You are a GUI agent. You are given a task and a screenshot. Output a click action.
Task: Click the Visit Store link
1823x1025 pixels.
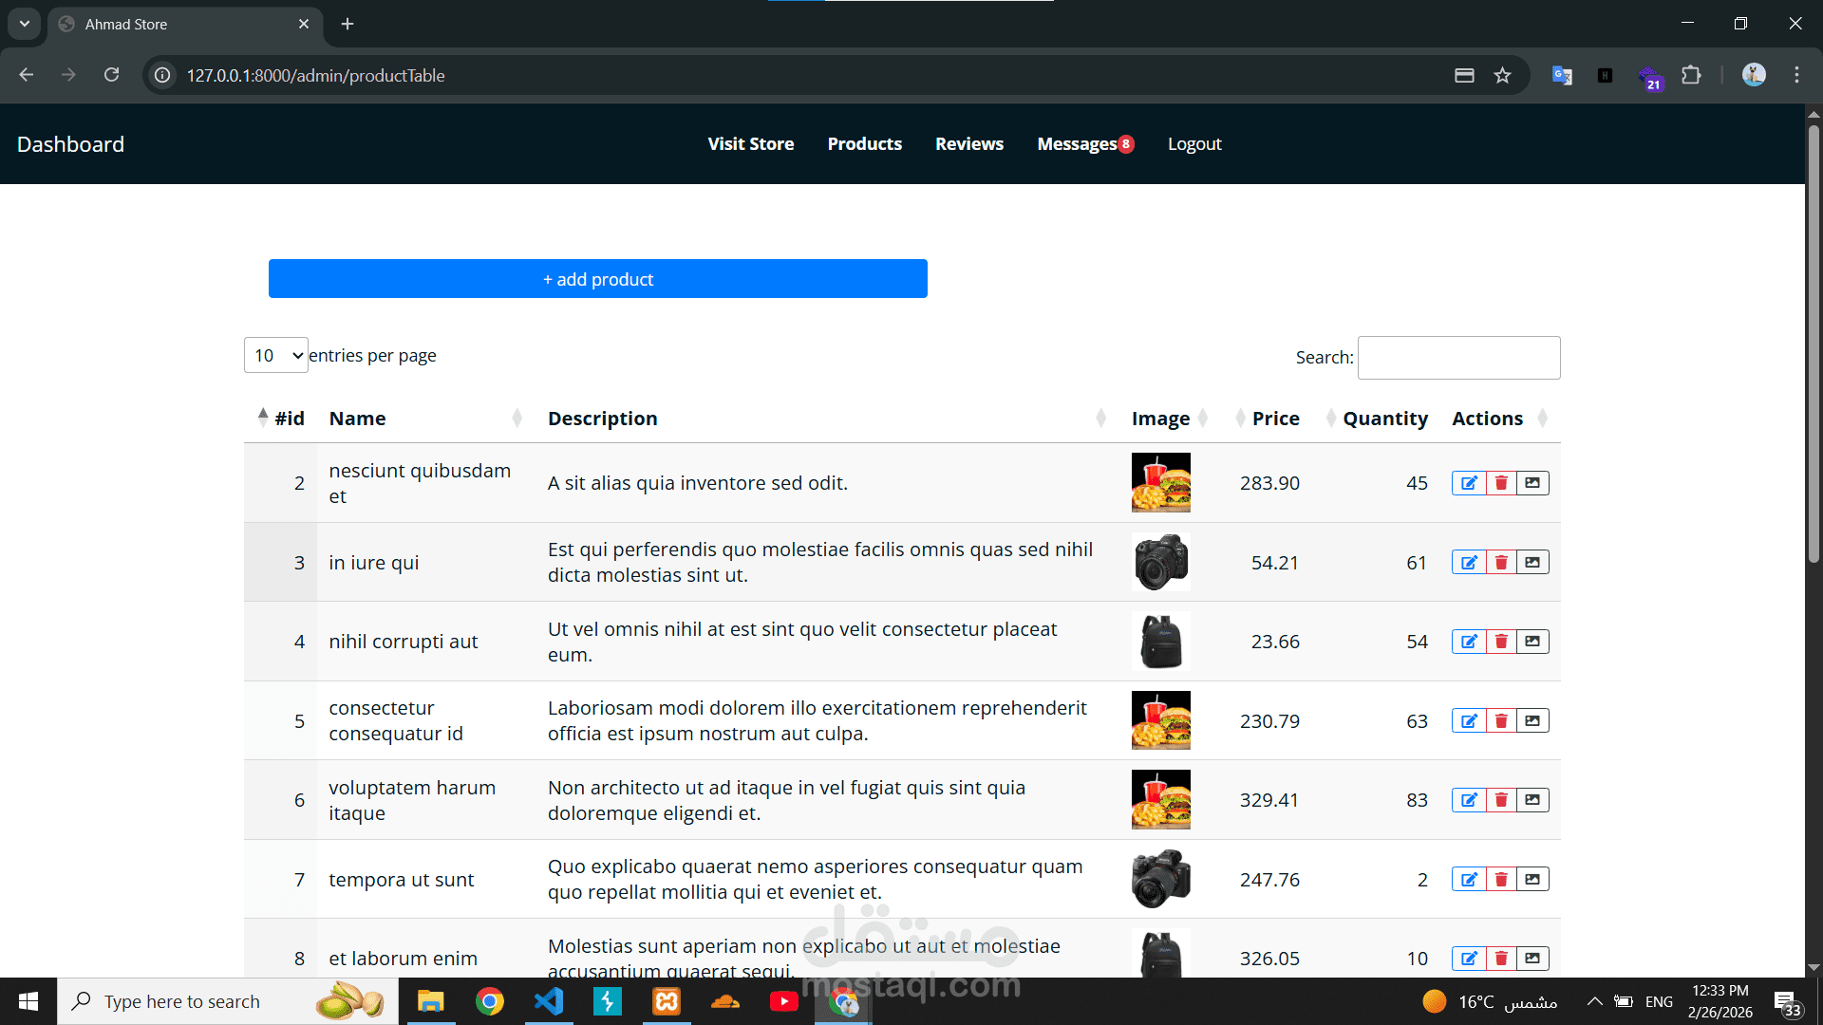(750, 144)
